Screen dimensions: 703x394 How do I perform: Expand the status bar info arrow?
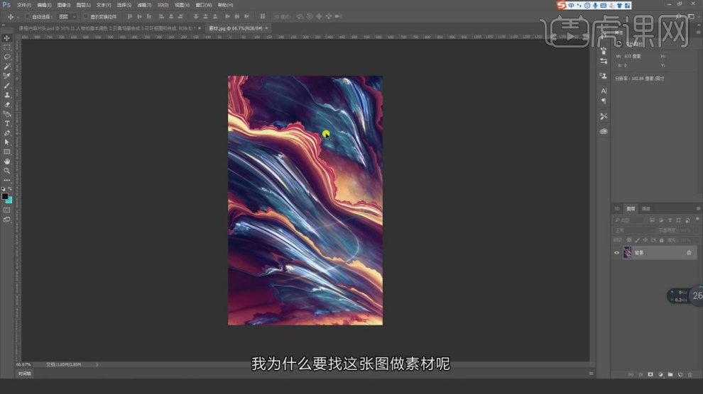point(97,364)
